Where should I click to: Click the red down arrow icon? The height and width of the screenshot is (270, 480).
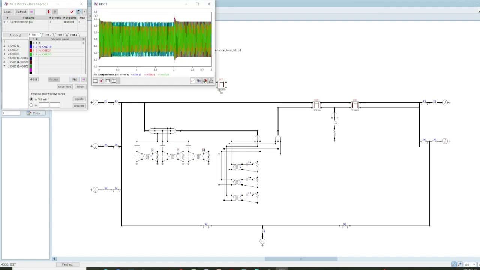click(48, 12)
